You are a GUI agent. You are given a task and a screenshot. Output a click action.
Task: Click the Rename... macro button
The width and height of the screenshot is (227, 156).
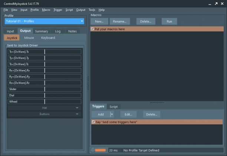click(x=119, y=22)
